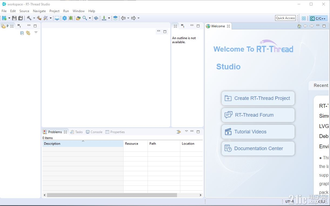Sort by Description column header

pyautogui.click(x=83, y=144)
